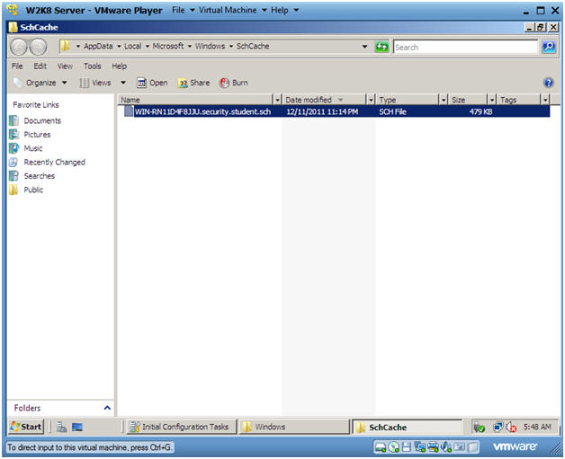Screen dimensions: 565x459
Task: Click the VMware floppy device icon
Action: pyautogui.click(x=407, y=447)
